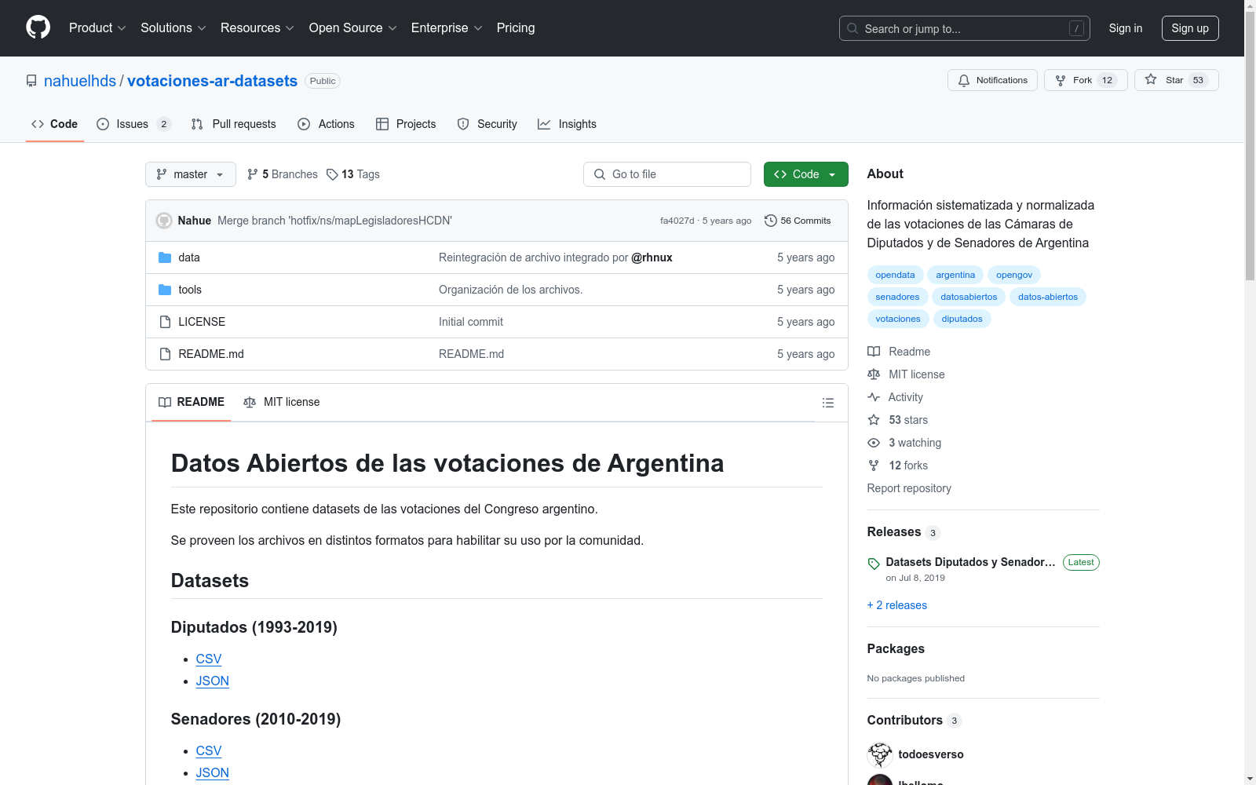
Task: Expand the Resources menu
Action: point(257,27)
